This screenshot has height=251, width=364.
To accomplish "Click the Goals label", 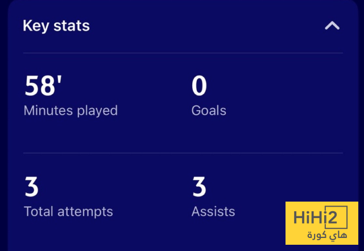I will [209, 110].
